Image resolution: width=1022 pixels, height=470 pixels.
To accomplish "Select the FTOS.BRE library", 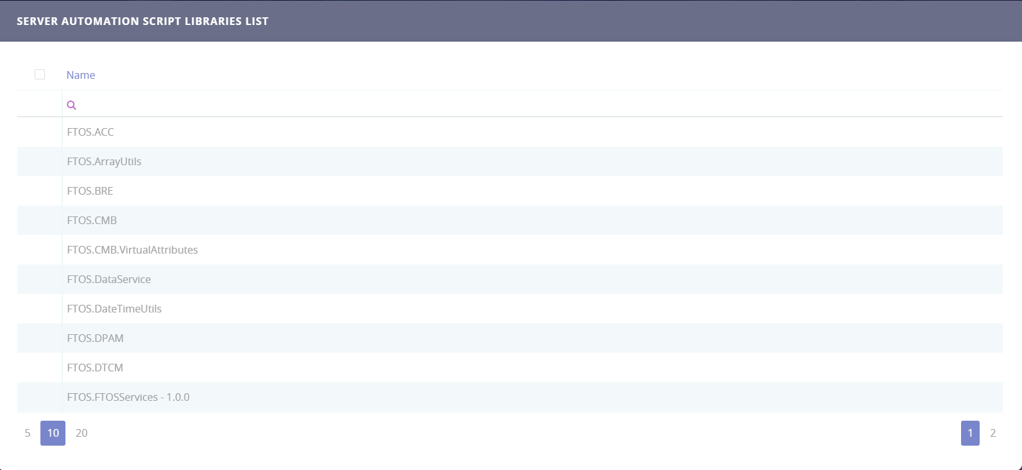I will tap(90, 191).
